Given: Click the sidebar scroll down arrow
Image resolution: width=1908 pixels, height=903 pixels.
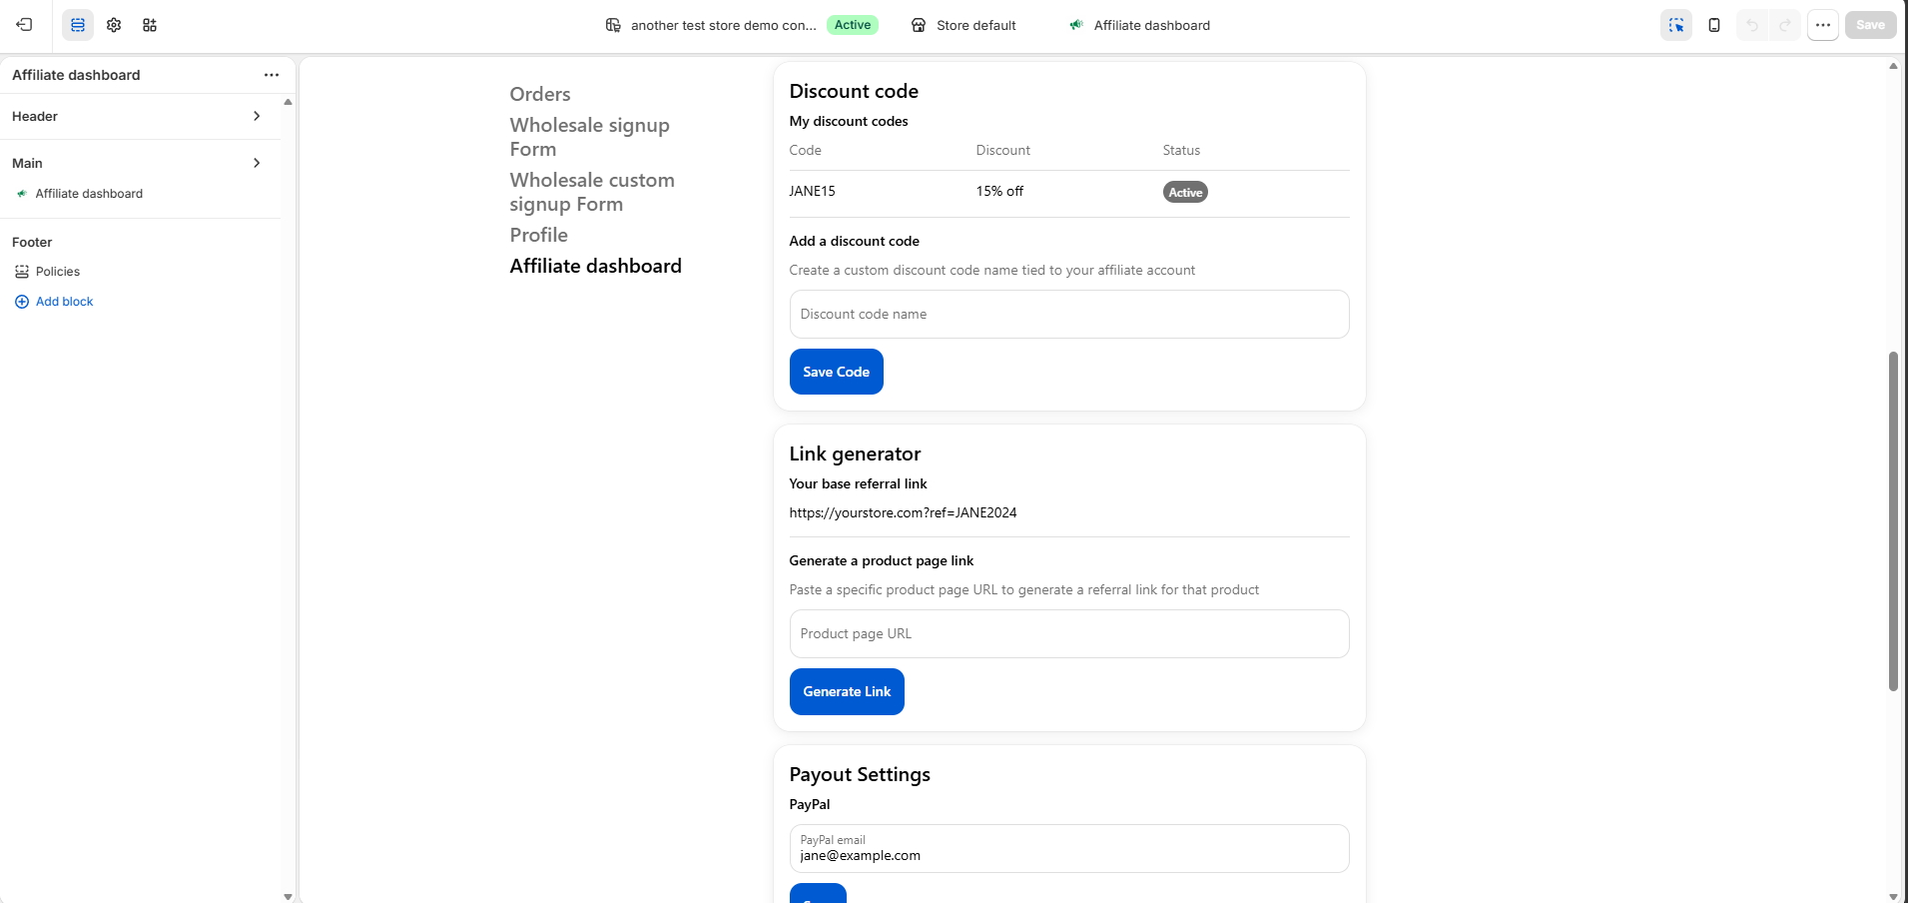Looking at the screenshot, I should pyautogui.click(x=288, y=896).
